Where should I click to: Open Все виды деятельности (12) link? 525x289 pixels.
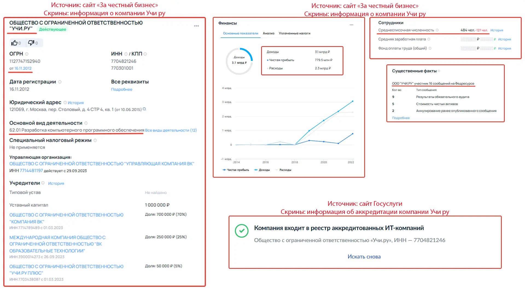[171, 130]
